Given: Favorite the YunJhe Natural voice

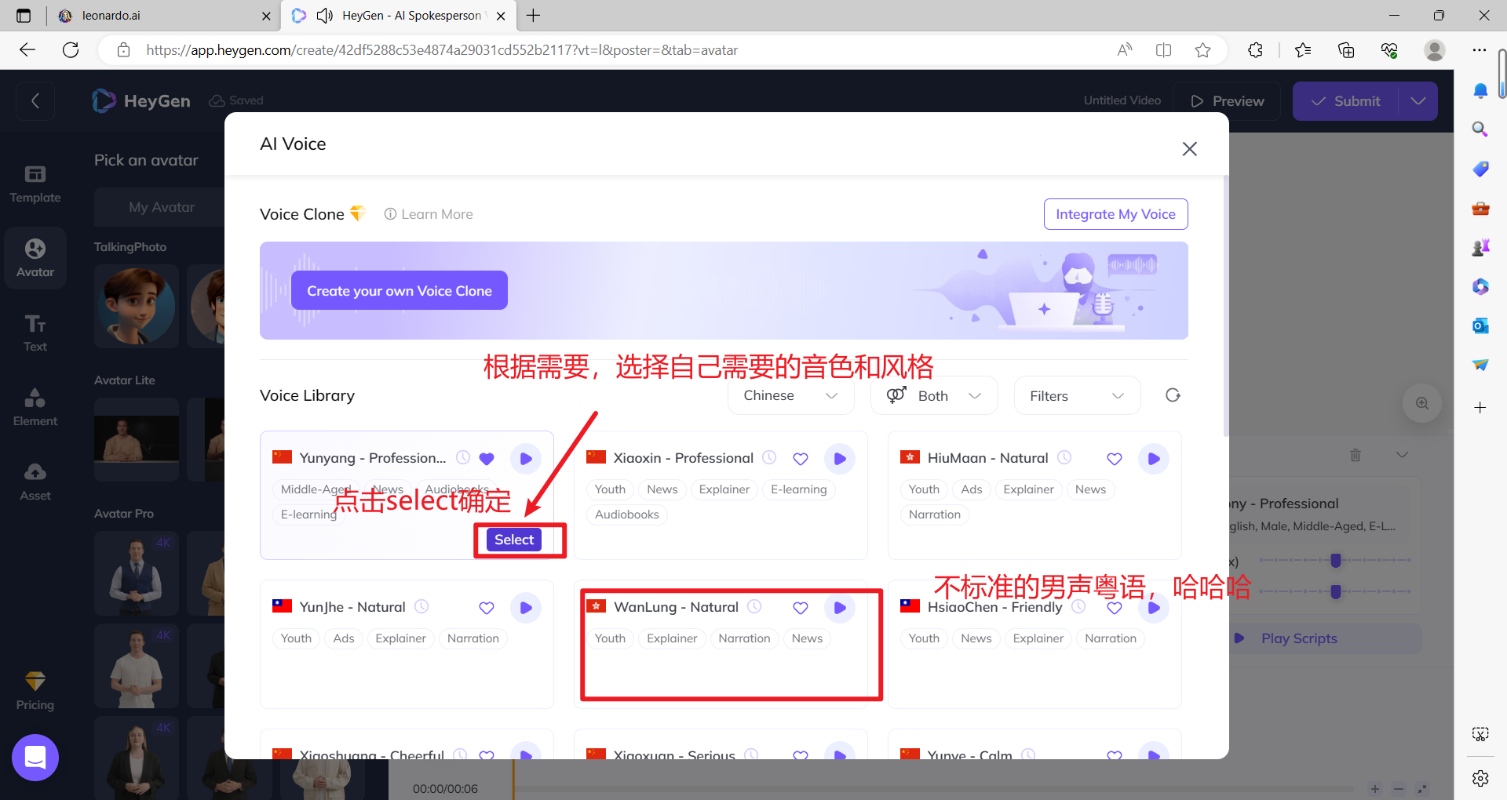Looking at the screenshot, I should click(x=487, y=608).
